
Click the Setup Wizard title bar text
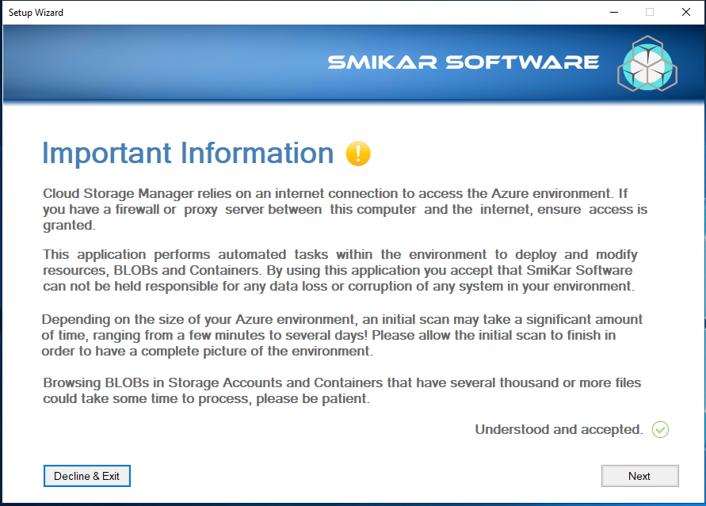tap(36, 13)
